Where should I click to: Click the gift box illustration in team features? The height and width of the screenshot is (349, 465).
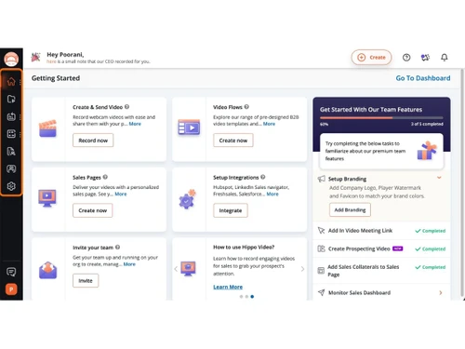coord(427,151)
